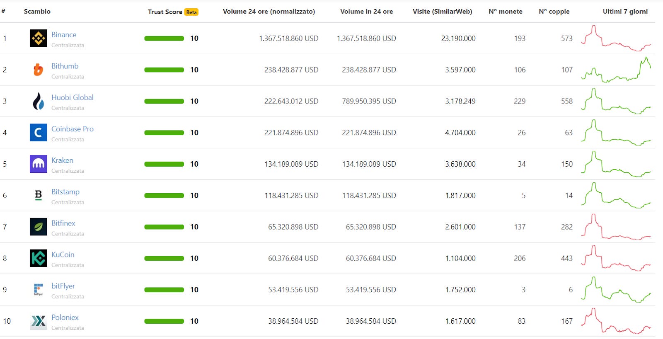The width and height of the screenshot is (663, 339).
Task: Select Bithumb visits 3.597.000
Action: point(460,70)
